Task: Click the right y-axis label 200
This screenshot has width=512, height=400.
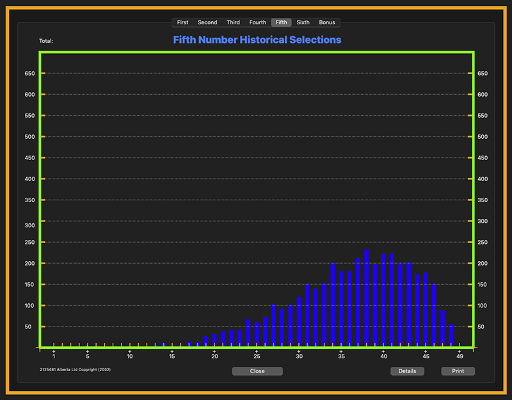Action: pos(483,264)
